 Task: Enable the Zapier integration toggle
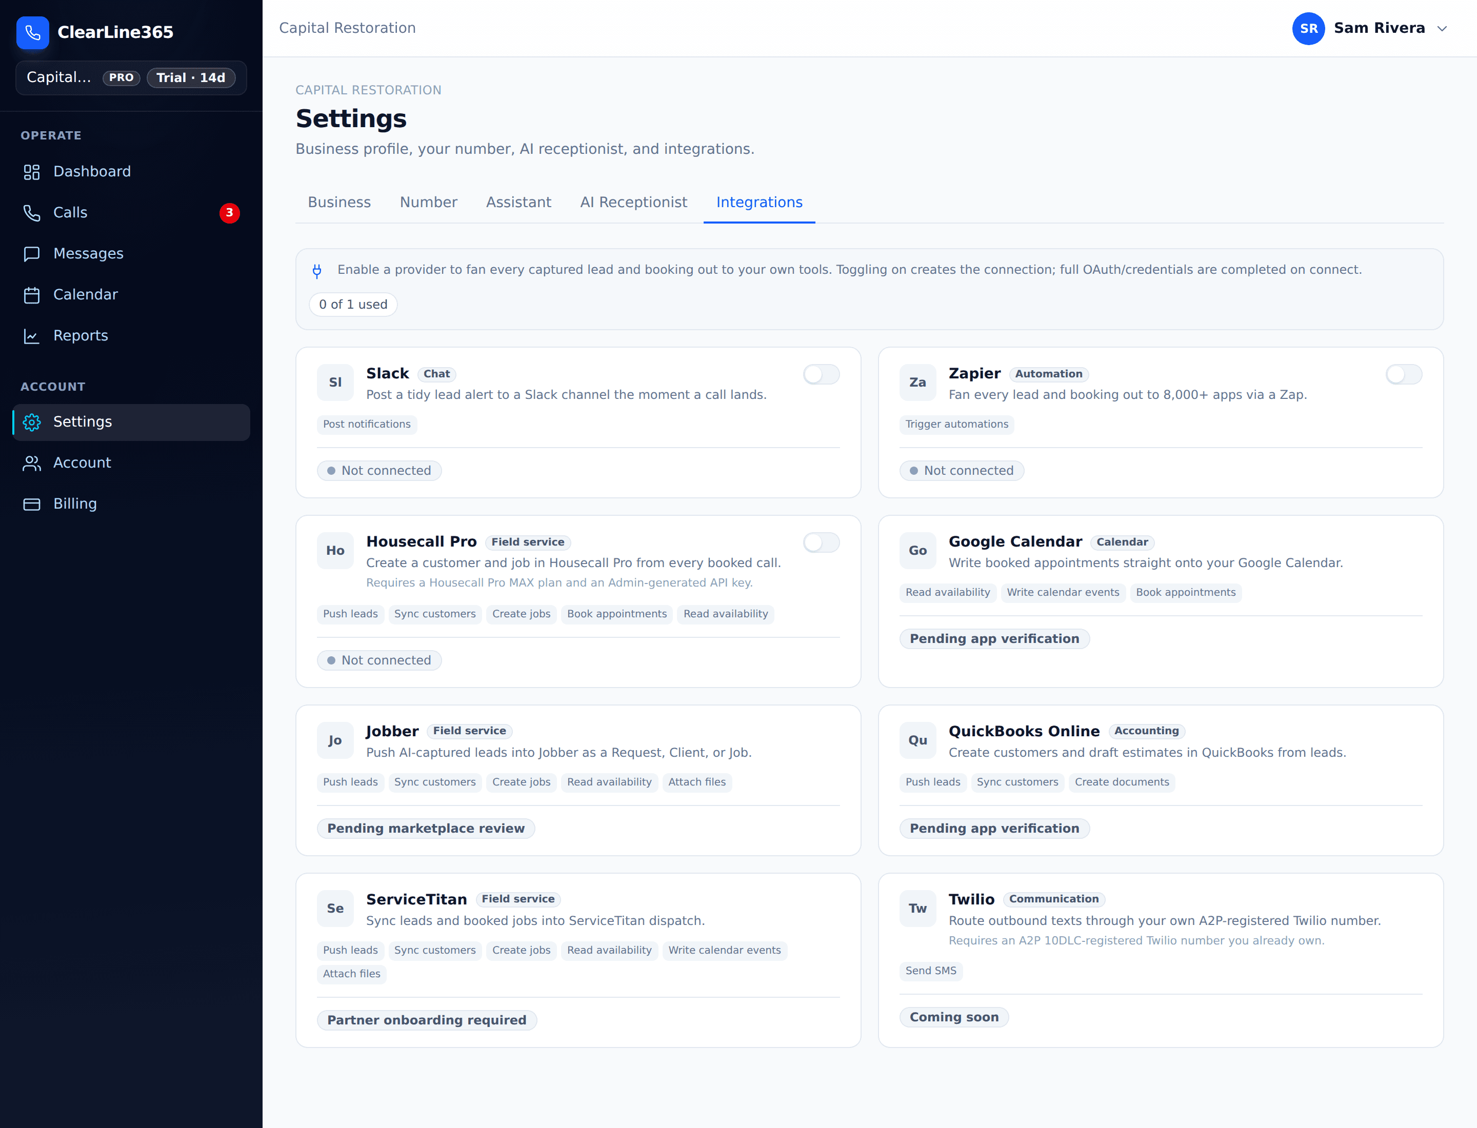point(1404,374)
